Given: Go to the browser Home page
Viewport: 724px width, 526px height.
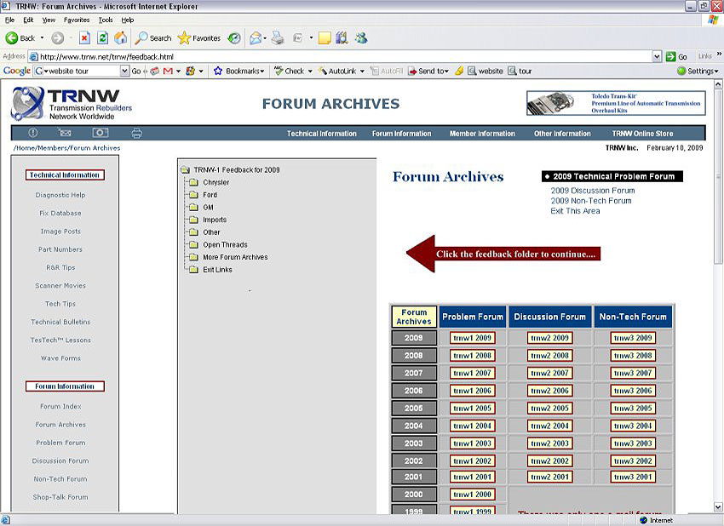Looking at the screenshot, I should click(120, 38).
